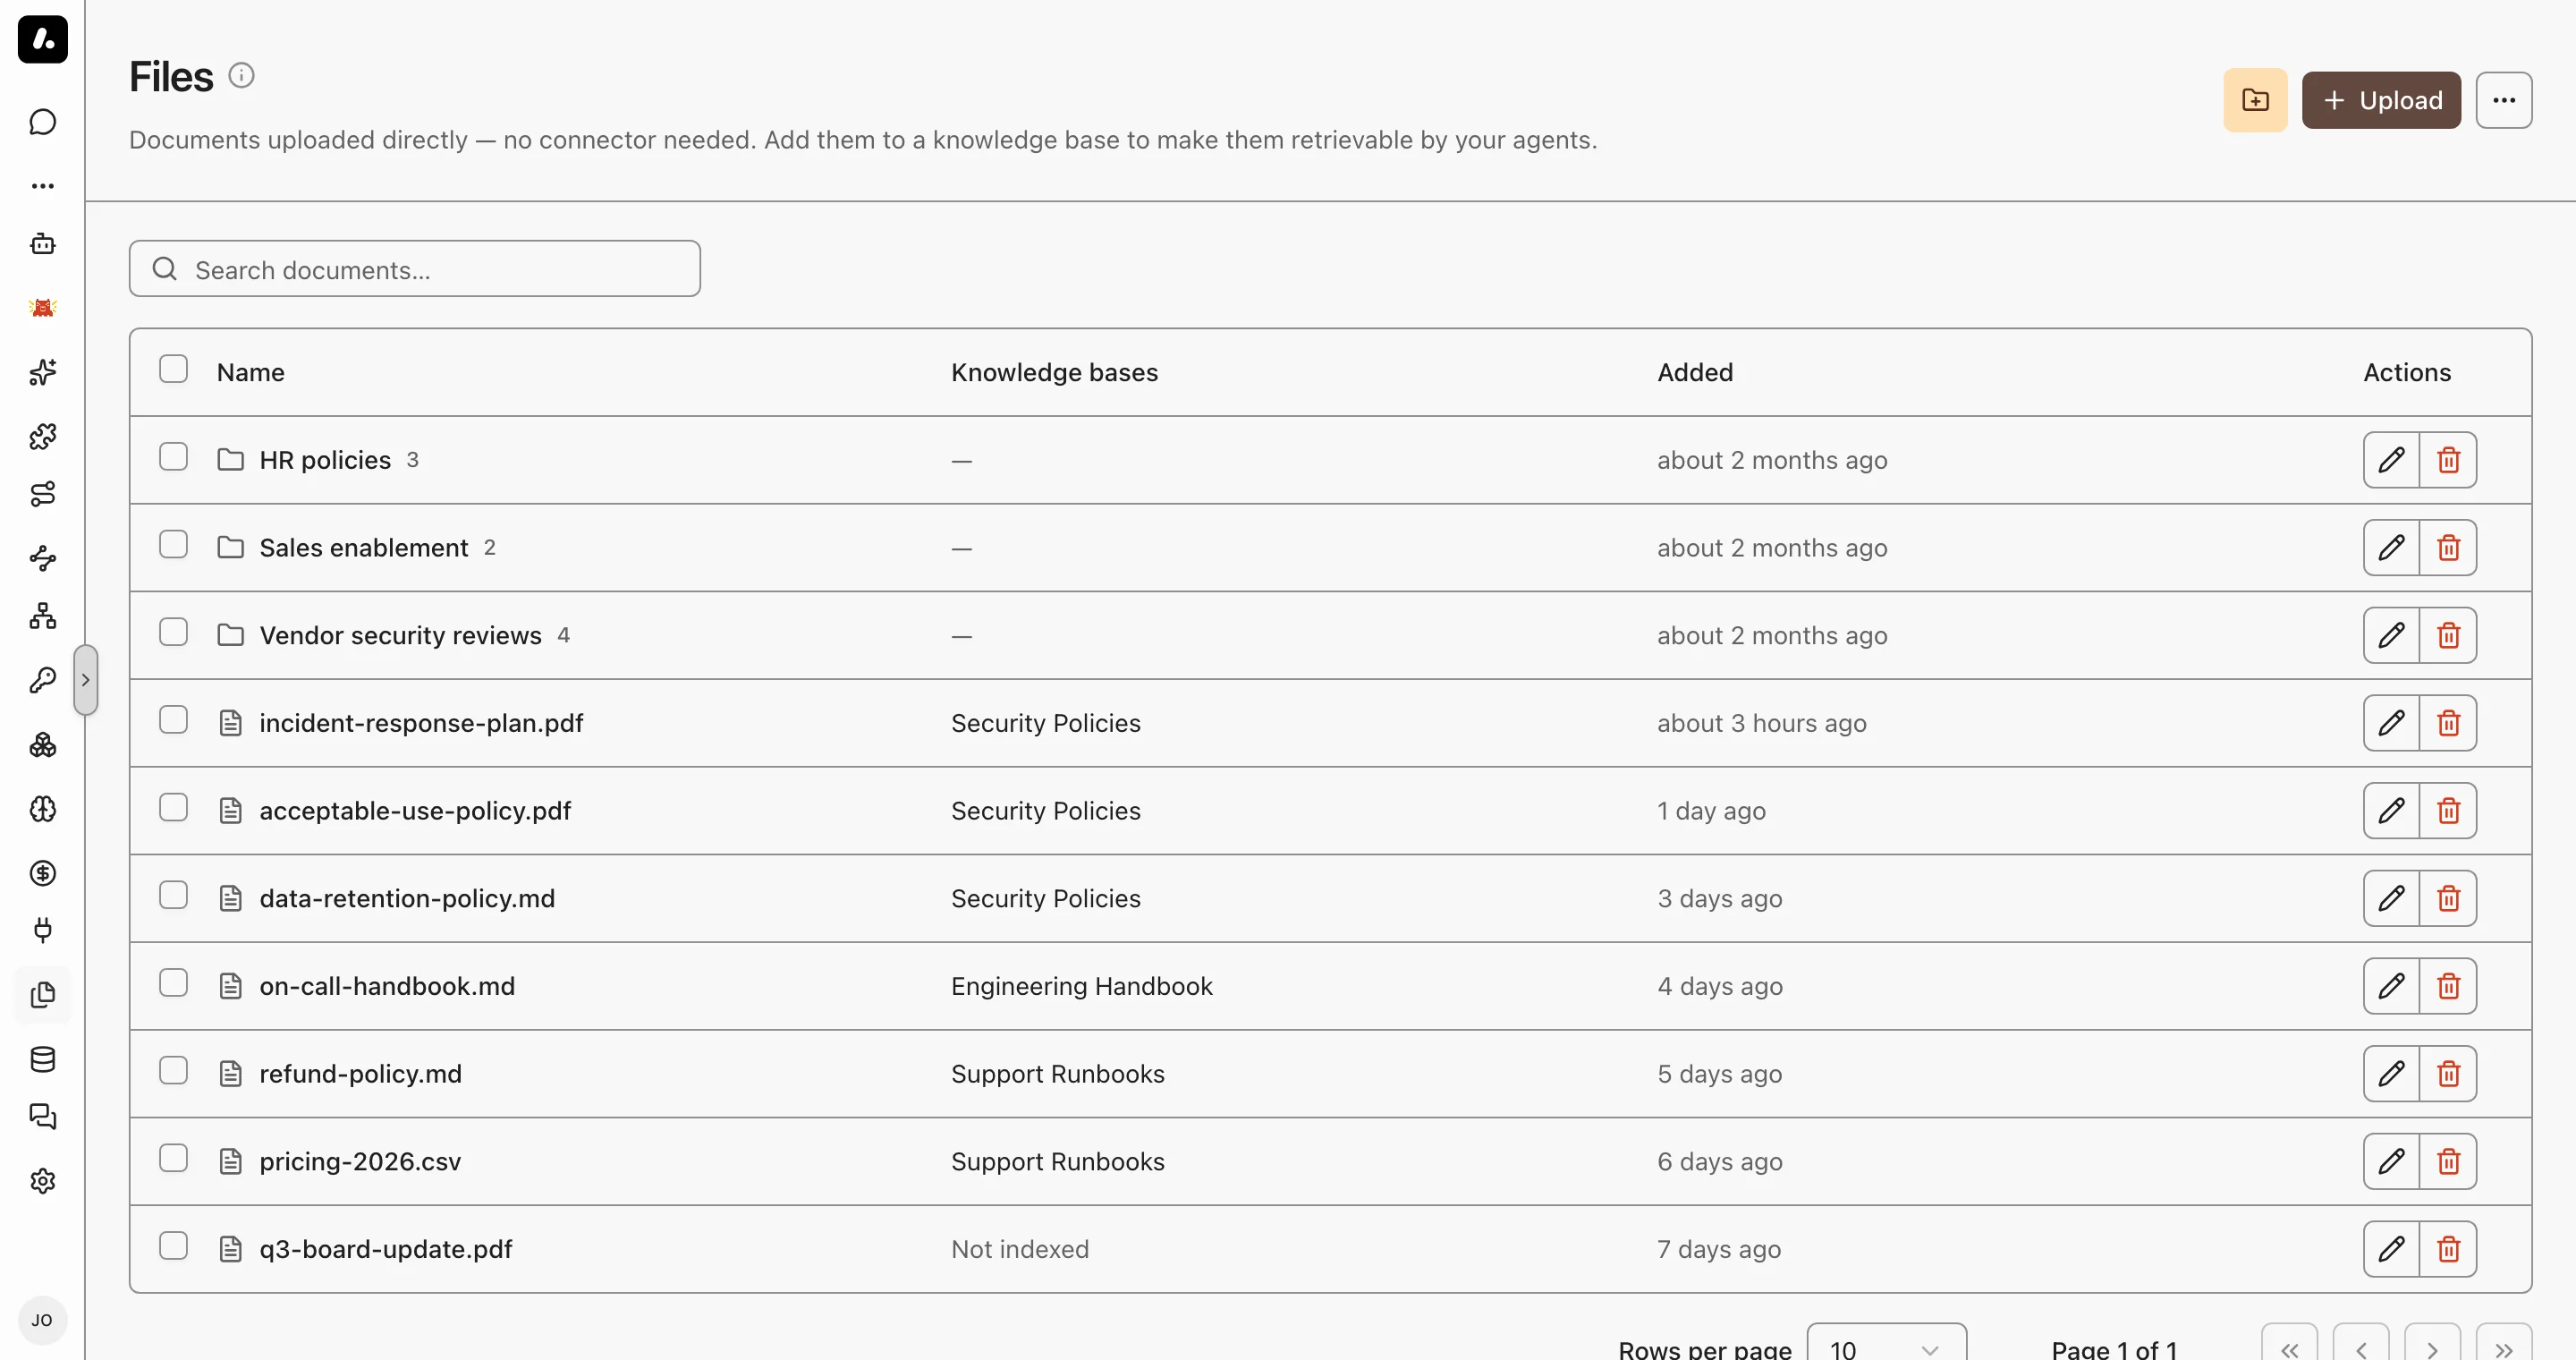Screen dimensions: 2576x1360
Task: Open the database sidebar icon
Action: [x=43, y=1059]
